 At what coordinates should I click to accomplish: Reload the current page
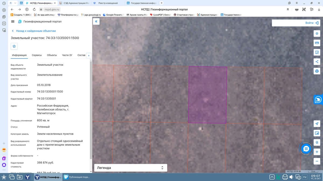[34, 9]
